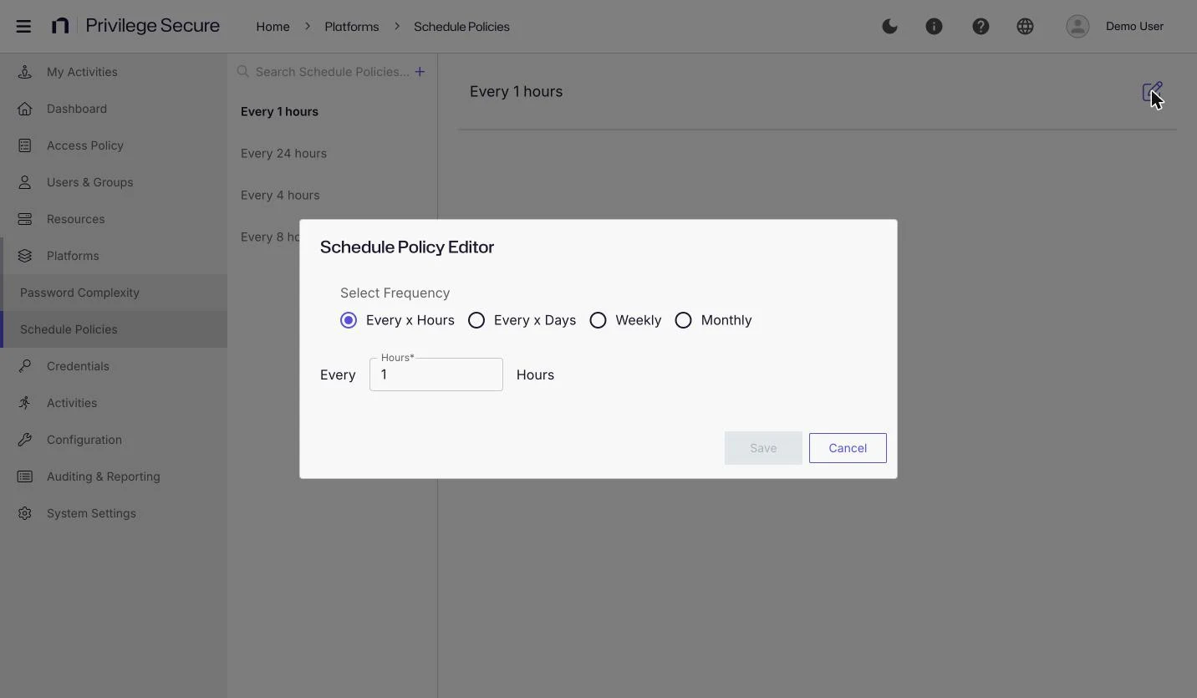Click the Credentials key icon

[25, 366]
